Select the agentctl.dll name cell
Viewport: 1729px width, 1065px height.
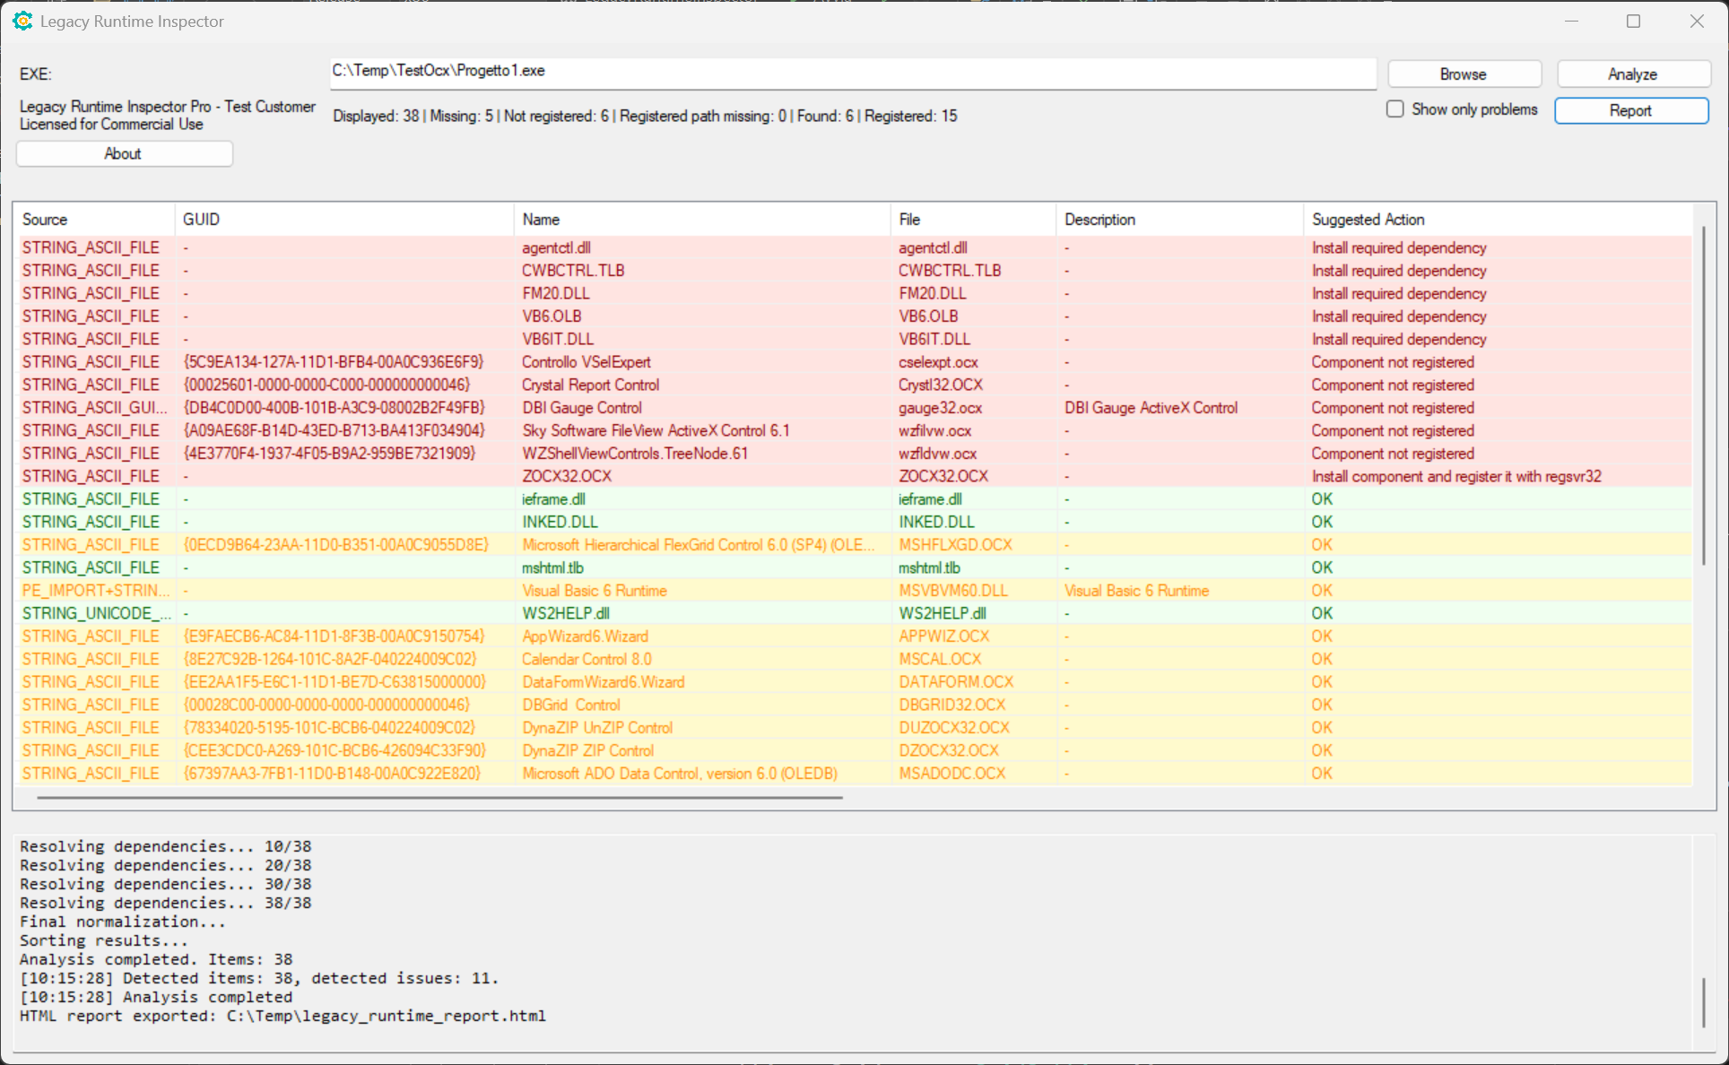(x=556, y=247)
